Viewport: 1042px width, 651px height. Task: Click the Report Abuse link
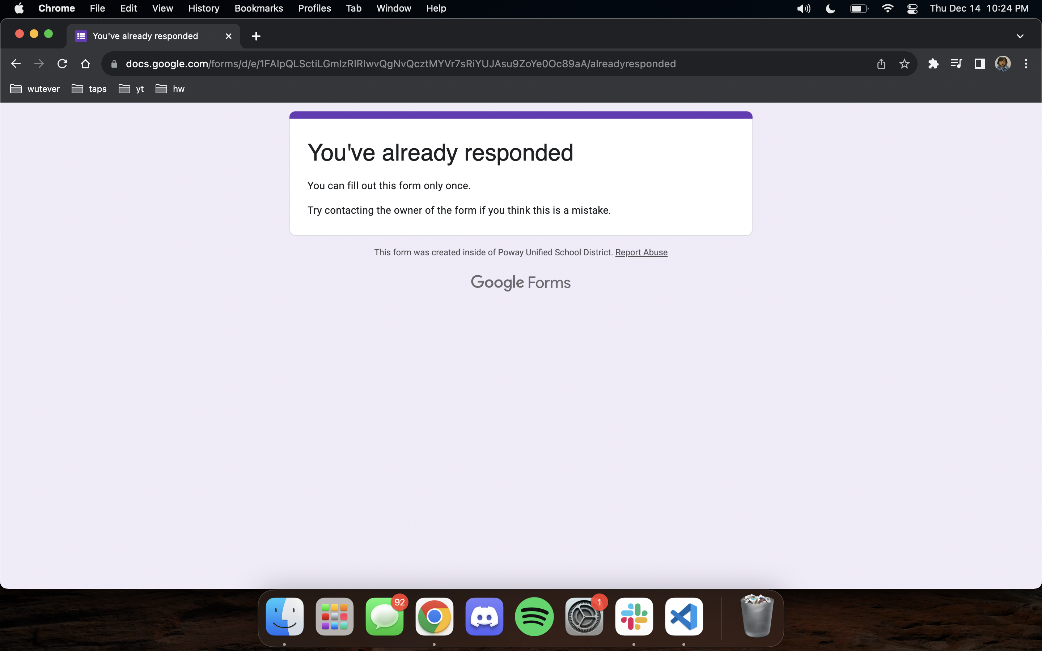[x=641, y=252]
